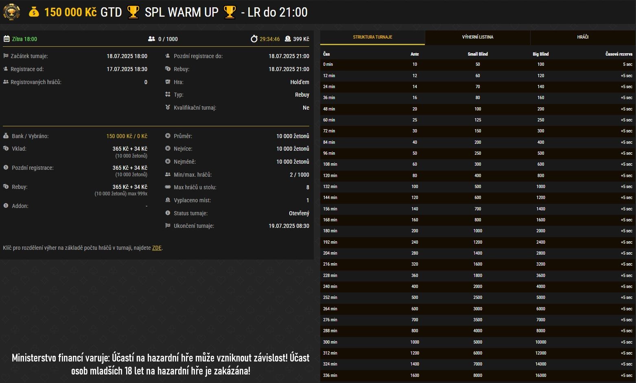Viewport: 636px width, 383px height.
Task: Follow the ZDE payout key link
Action: [x=157, y=248]
